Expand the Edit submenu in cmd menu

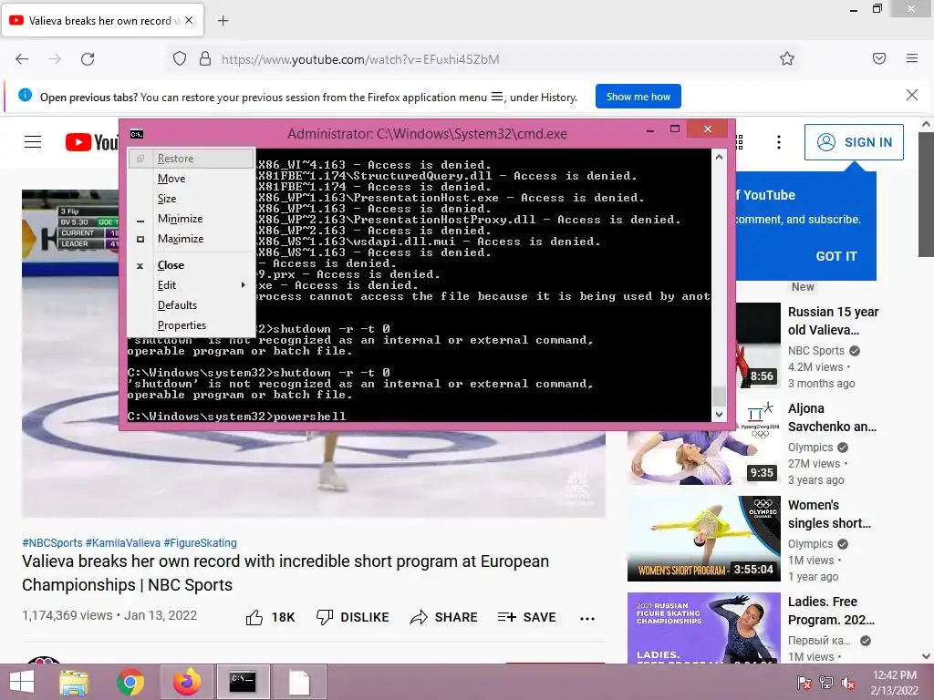(191, 285)
